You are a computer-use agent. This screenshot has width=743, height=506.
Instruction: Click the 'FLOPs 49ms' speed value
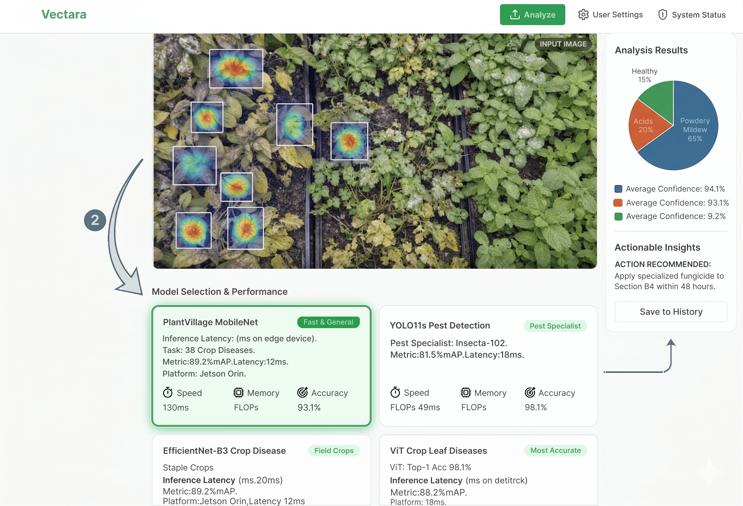(415, 407)
